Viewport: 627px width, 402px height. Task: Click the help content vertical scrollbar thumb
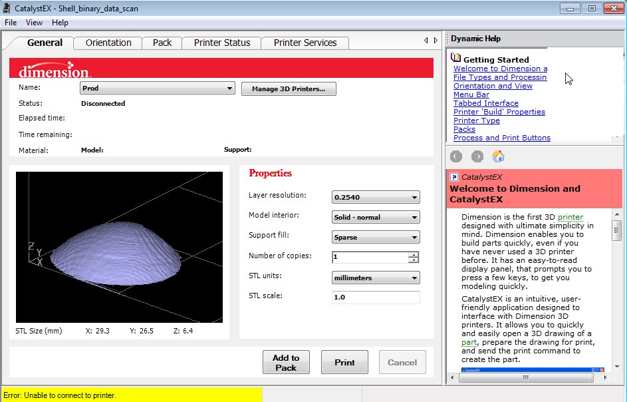pos(616,230)
